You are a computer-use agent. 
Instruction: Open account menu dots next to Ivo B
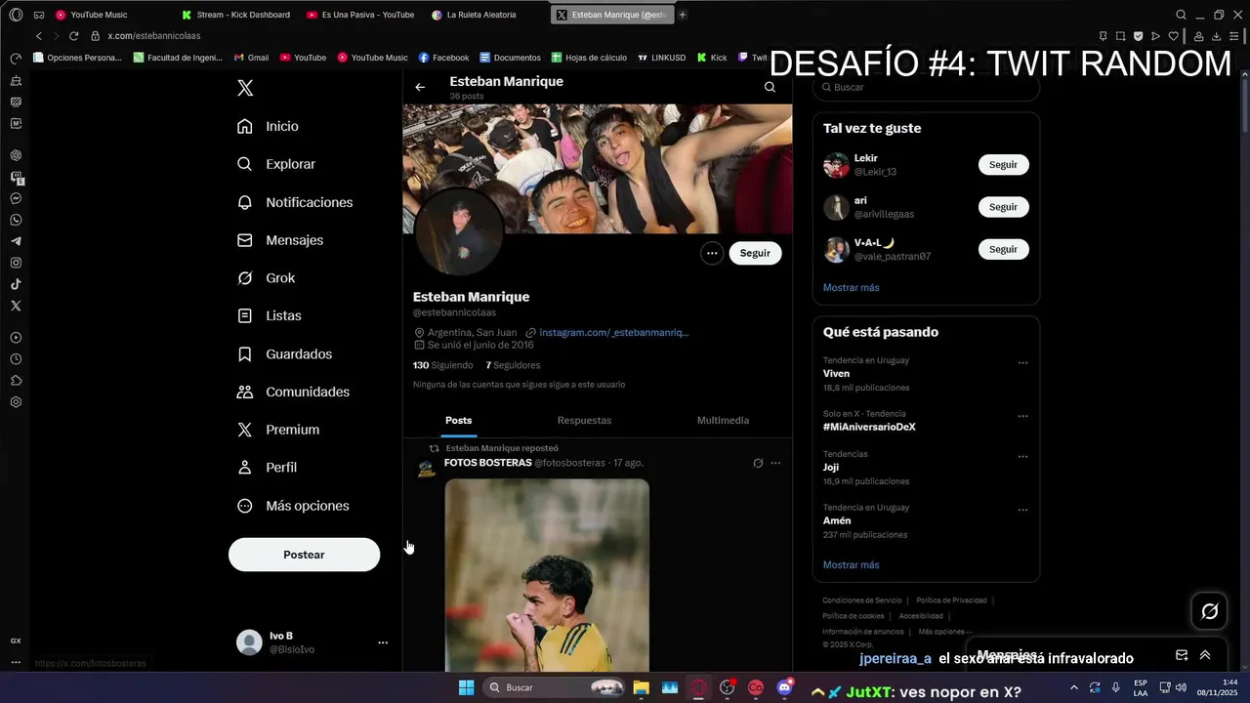click(x=383, y=642)
